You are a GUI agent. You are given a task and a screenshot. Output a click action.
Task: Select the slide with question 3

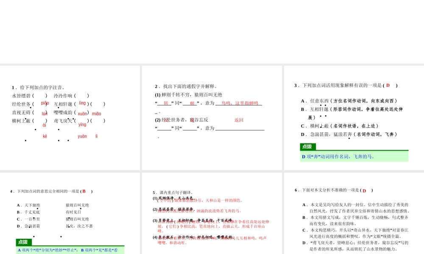(354, 118)
